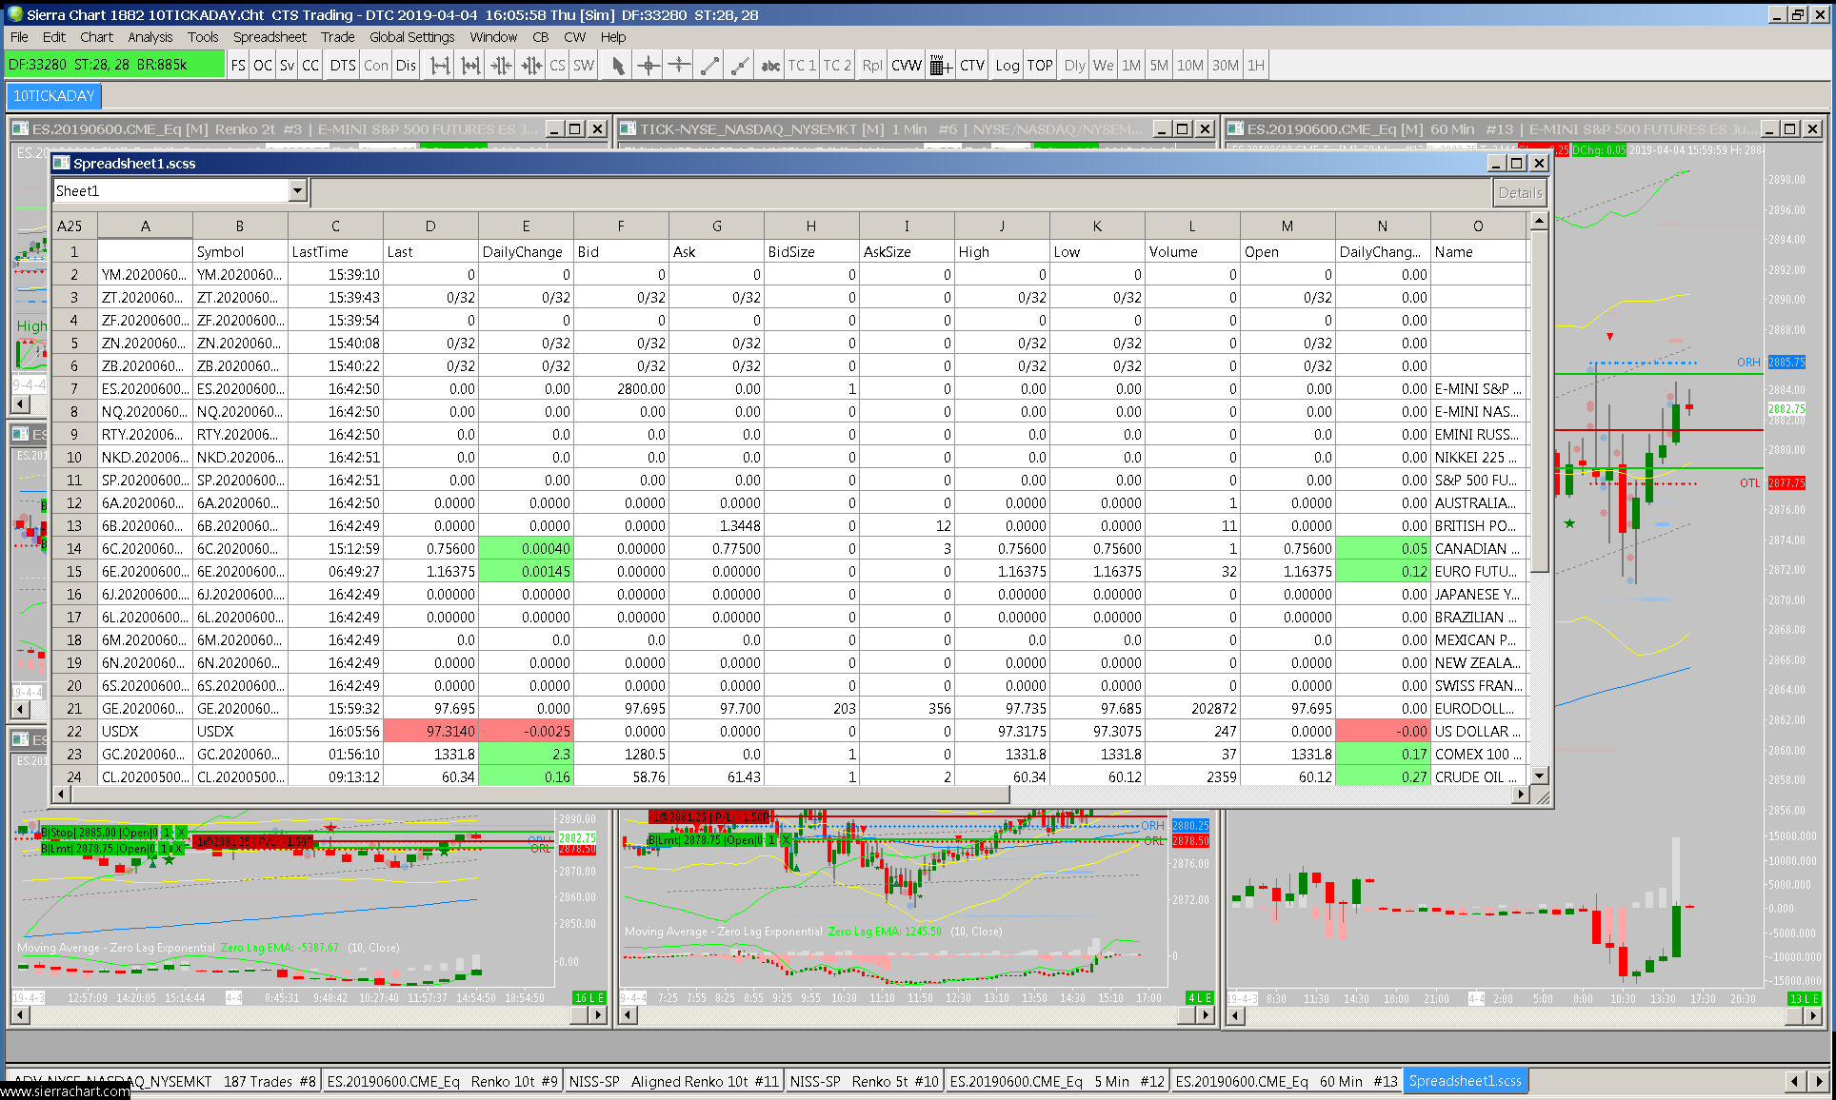Toggle the DTS toolbar button
Image resolution: width=1836 pixels, height=1100 pixels.
point(343,66)
